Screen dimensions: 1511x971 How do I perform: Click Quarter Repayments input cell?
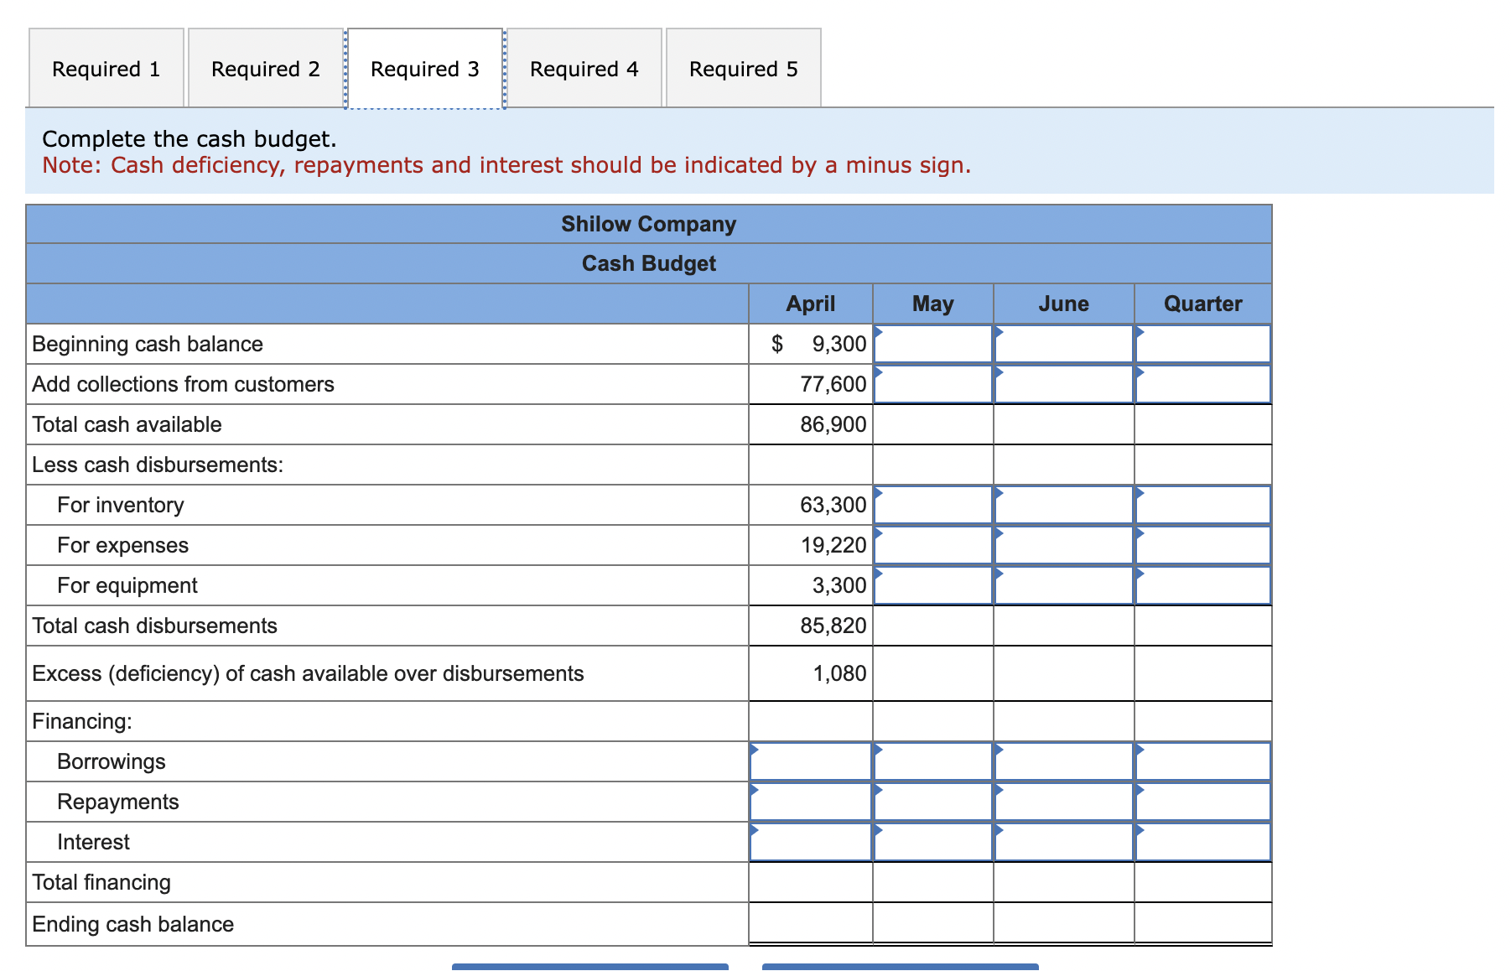pyautogui.click(x=1203, y=802)
